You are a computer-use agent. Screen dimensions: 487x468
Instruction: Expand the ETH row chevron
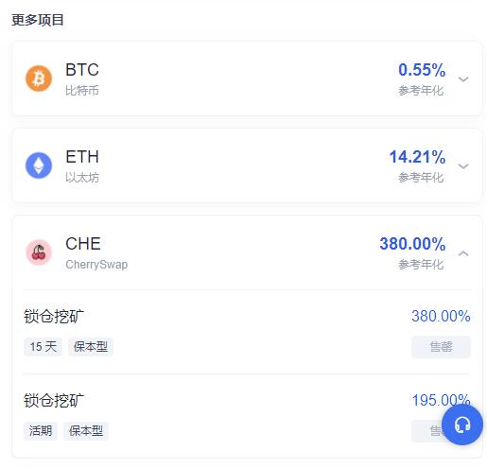click(463, 165)
